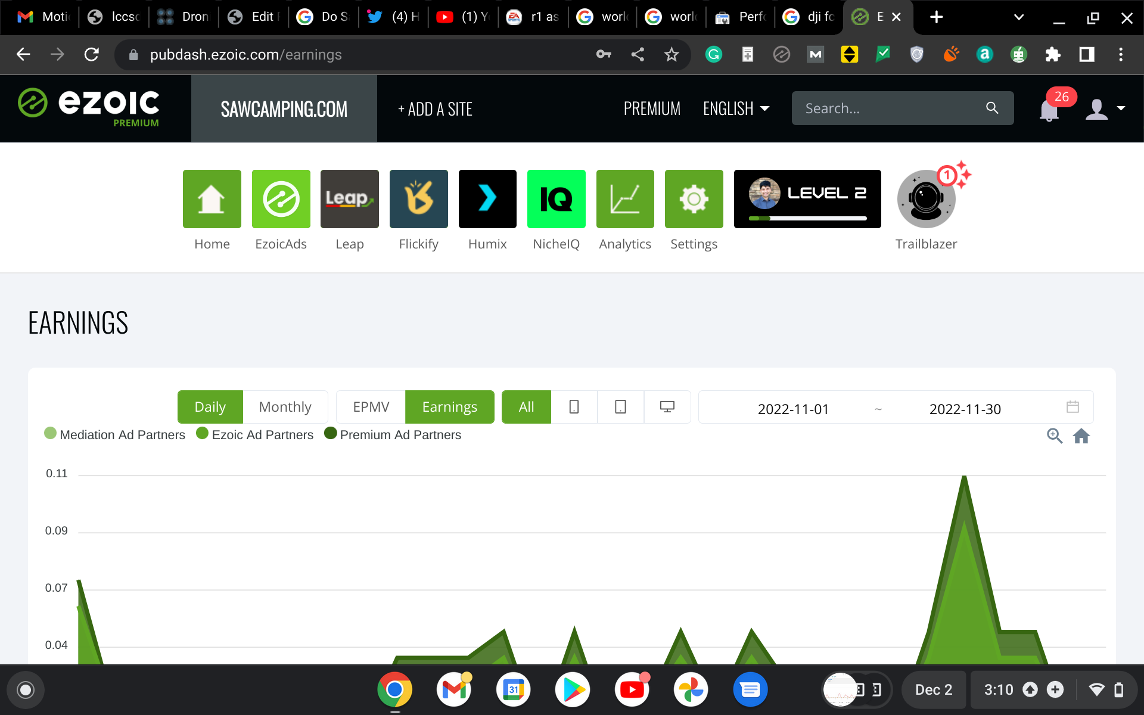Open the notifications bell with 26 alerts

pyautogui.click(x=1049, y=110)
